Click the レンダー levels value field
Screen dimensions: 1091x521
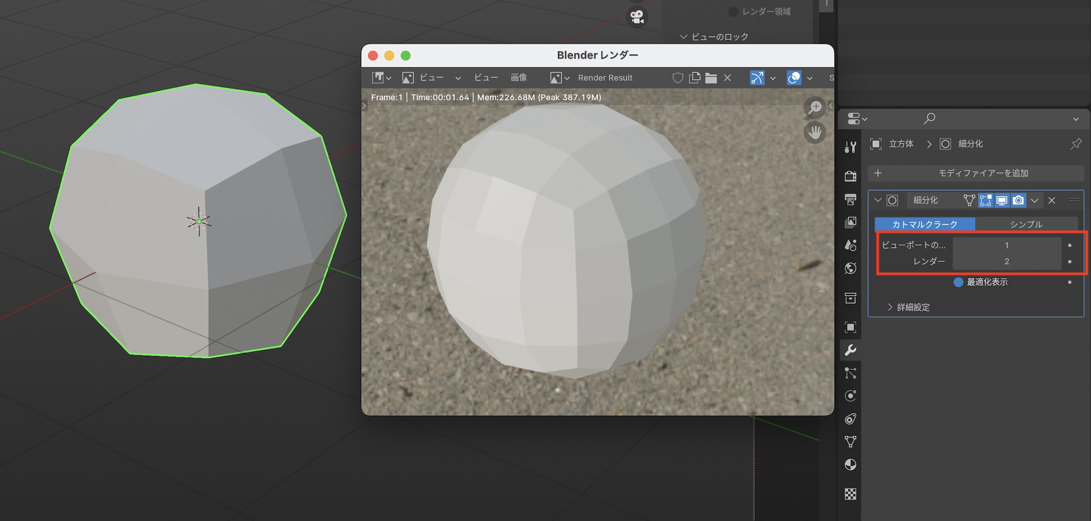1006,261
